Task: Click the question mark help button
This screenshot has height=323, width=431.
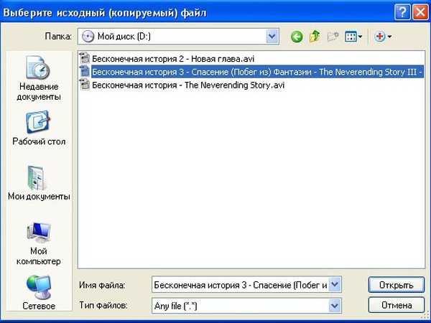Action: click(x=403, y=11)
